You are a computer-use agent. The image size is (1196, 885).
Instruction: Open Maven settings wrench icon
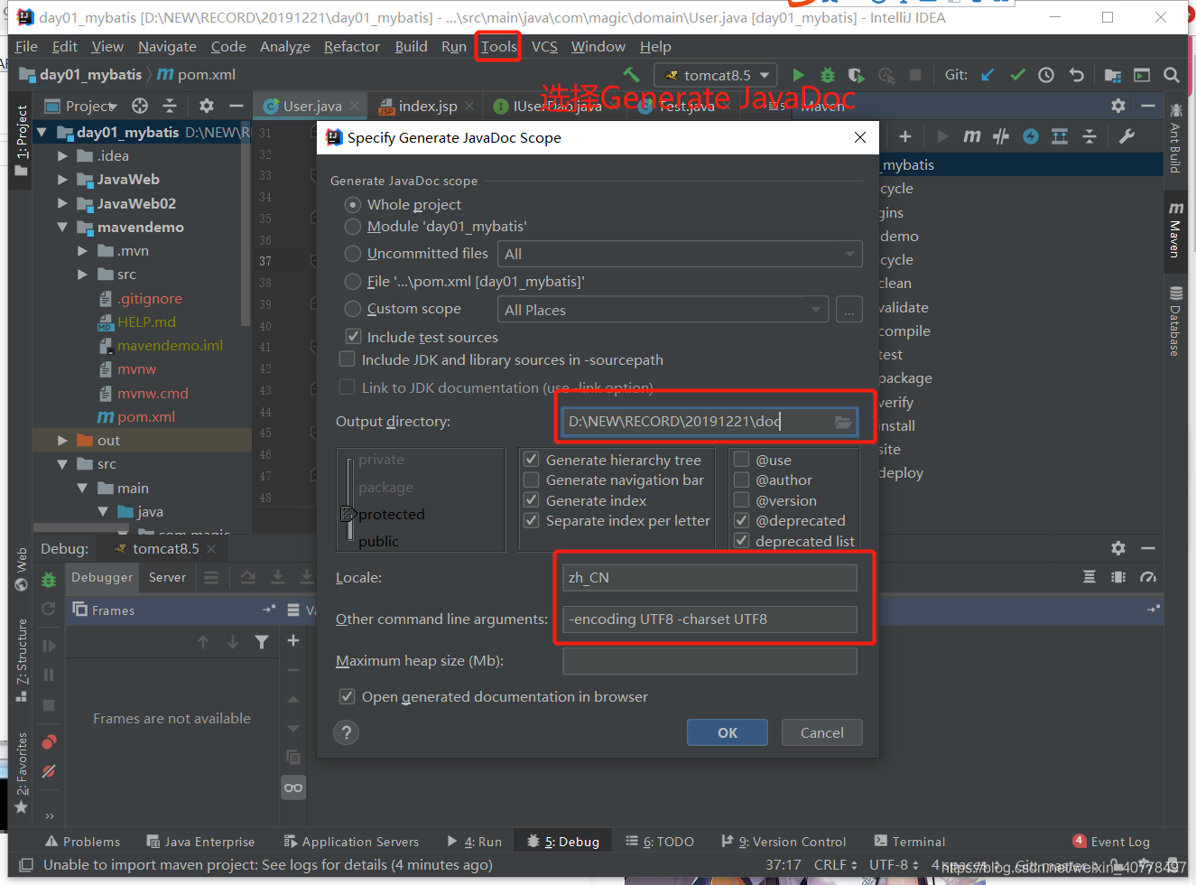(x=1126, y=136)
